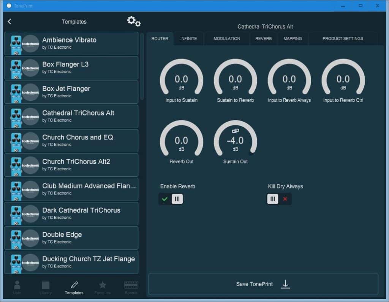Select the Ambience Vibrato template

[71, 44]
